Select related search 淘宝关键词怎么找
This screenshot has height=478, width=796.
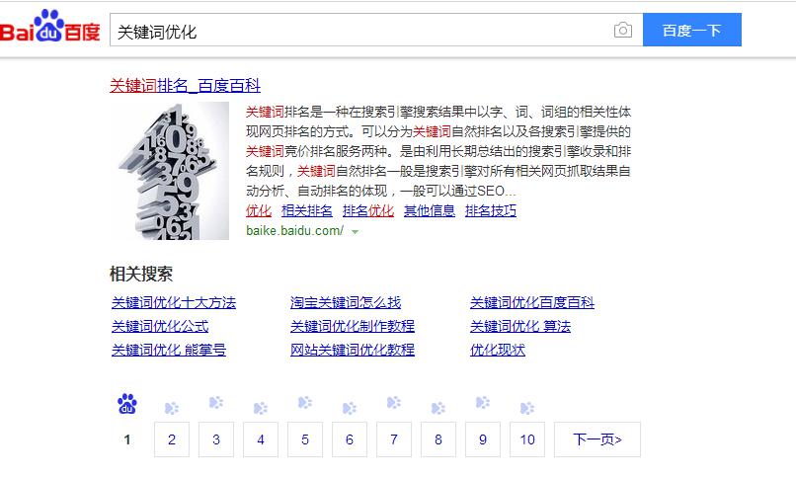[x=346, y=303]
